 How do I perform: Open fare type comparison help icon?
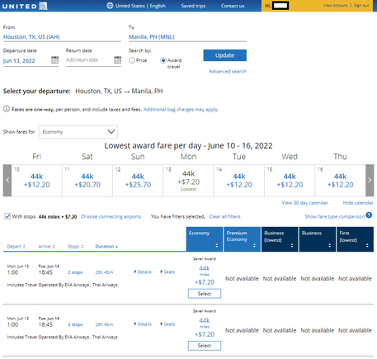click(x=369, y=215)
